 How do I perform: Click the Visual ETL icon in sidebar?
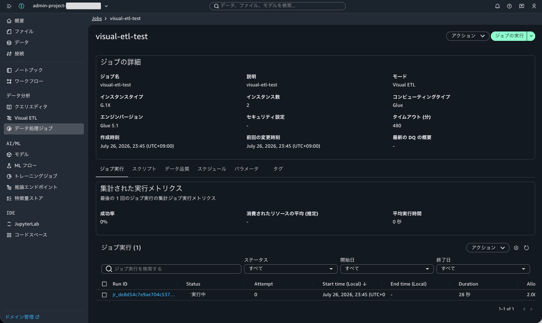tap(9, 118)
